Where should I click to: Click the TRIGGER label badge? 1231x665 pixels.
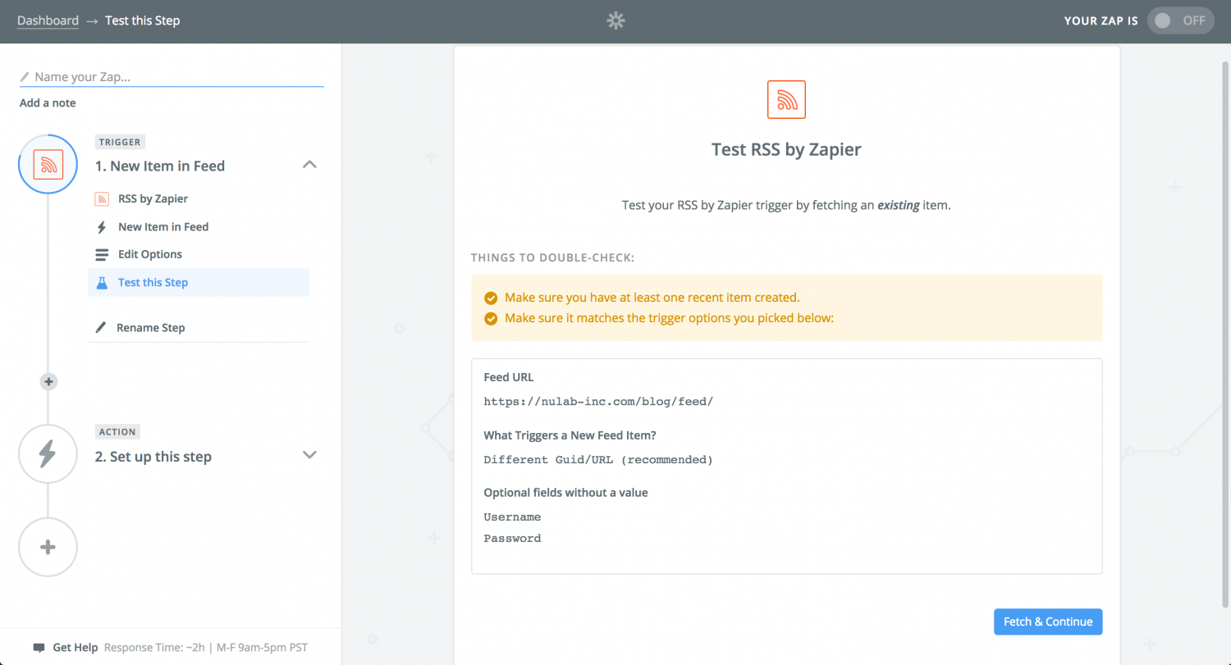click(120, 142)
